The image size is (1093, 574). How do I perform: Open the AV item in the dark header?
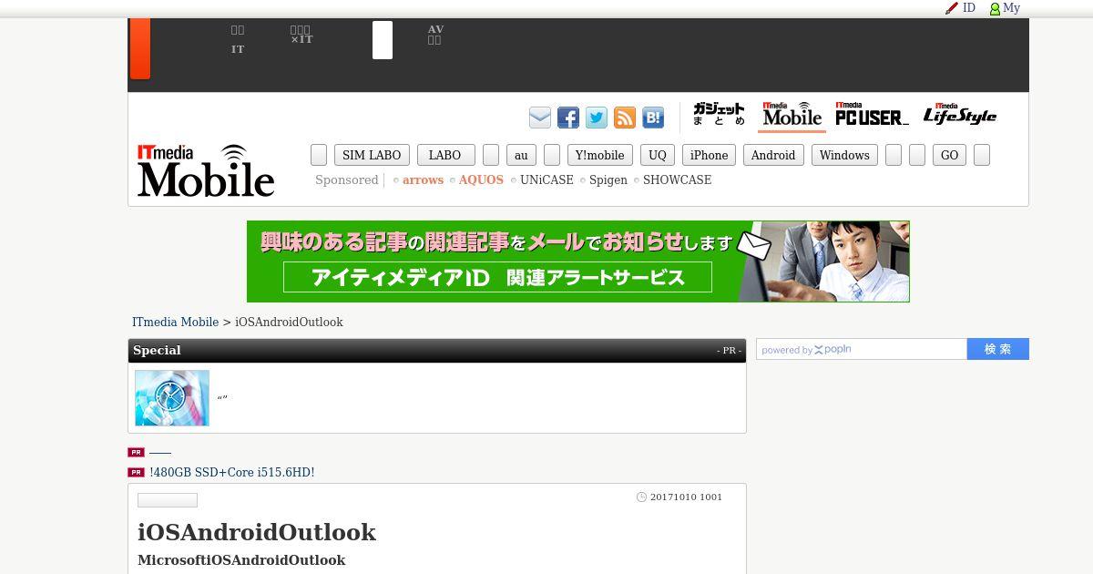(435, 35)
